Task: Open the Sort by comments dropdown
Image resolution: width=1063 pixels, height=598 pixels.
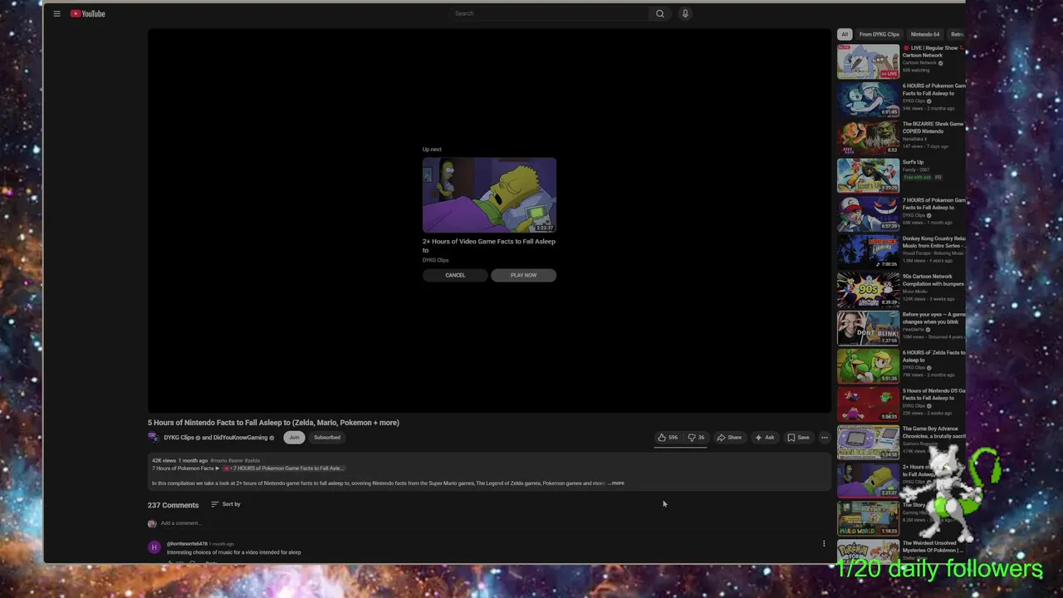Action: click(x=226, y=504)
